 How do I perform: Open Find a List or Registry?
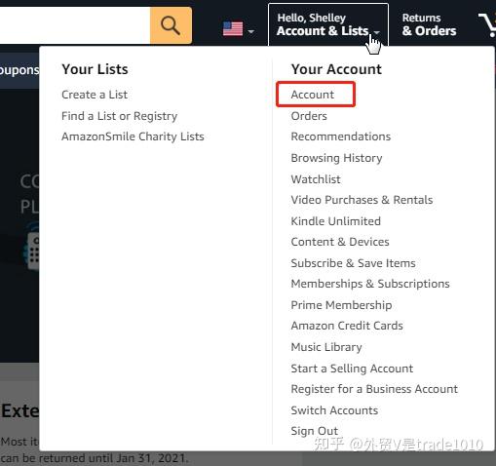tap(120, 116)
